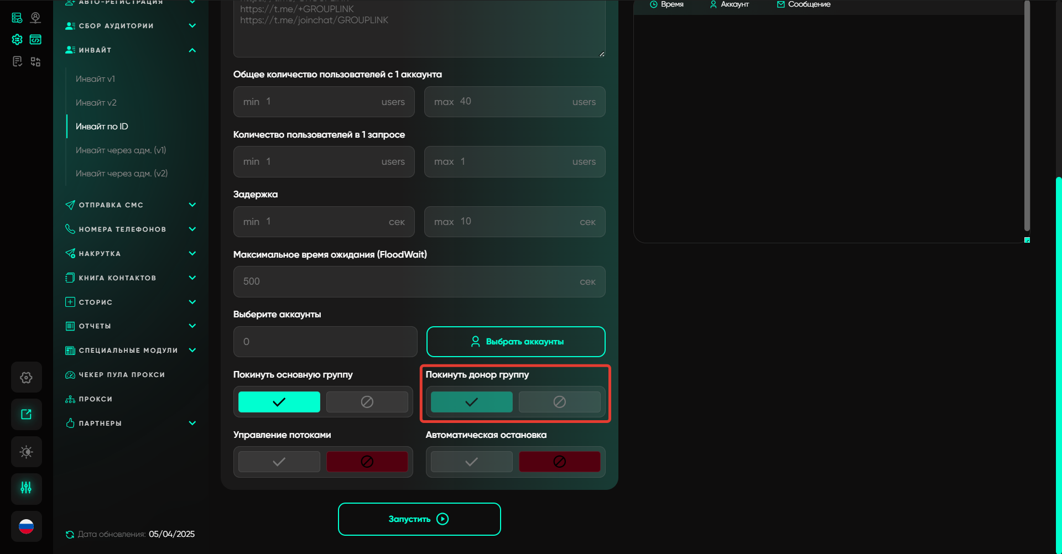Open the ПРОКСИ menu item
1062x554 pixels.
(x=95, y=399)
